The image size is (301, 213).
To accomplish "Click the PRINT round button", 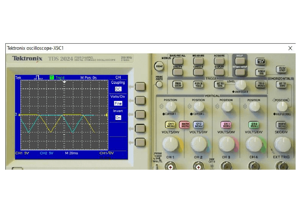I will coord(159,66).
